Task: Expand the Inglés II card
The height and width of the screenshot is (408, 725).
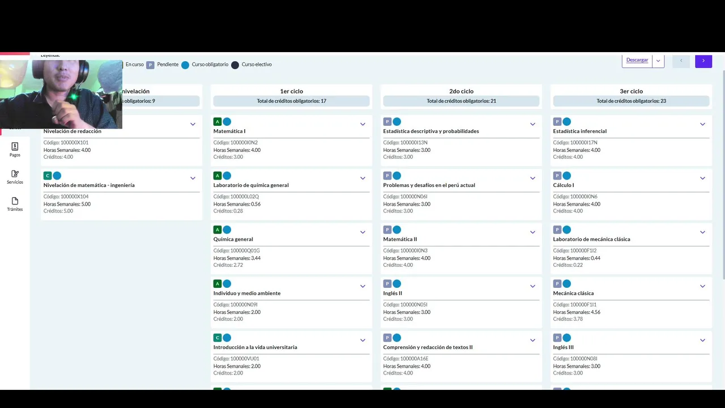Action: click(532, 286)
